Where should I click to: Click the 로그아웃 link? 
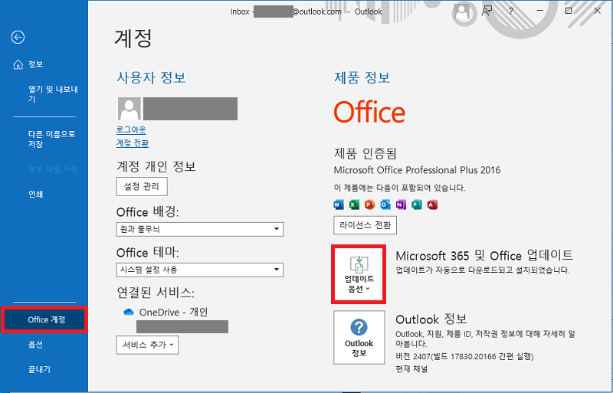coord(131,129)
